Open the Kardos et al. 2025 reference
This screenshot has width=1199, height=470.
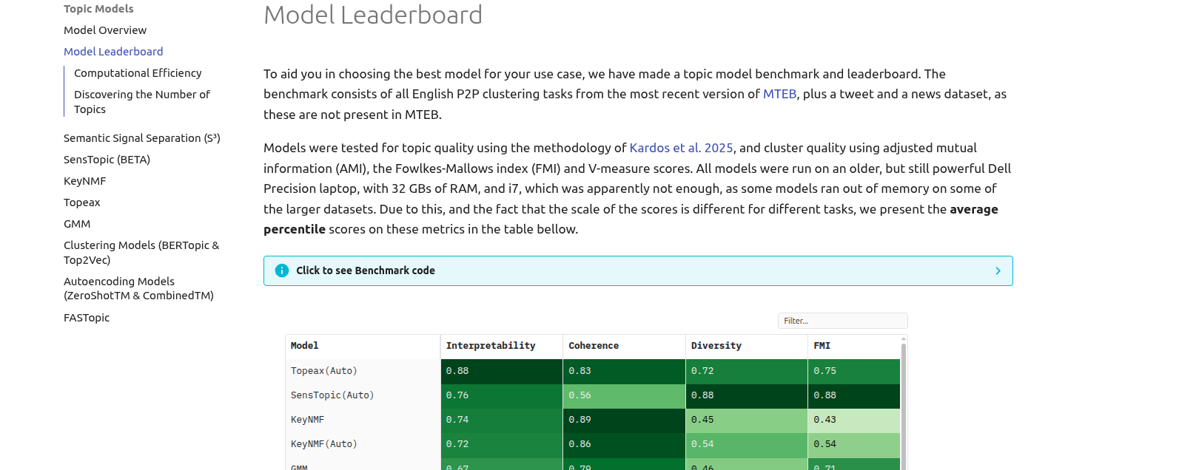pyautogui.click(x=681, y=148)
